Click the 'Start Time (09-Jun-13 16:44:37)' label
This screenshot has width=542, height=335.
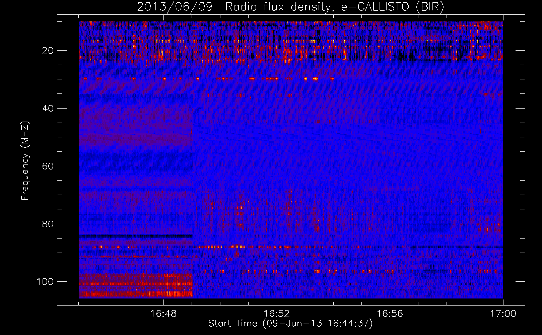tap(290, 324)
